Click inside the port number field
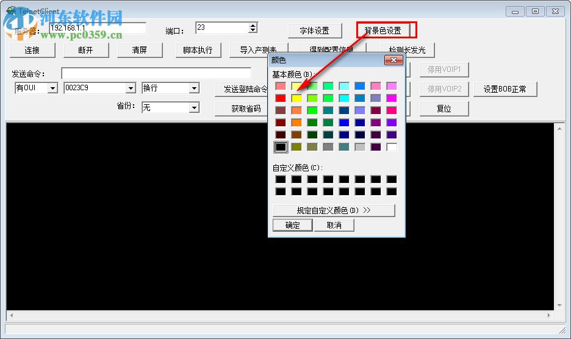571x339 pixels. click(x=222, y=27)
